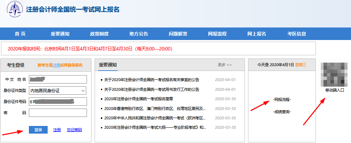Click the 注册 link beside login button

[57, 130]
